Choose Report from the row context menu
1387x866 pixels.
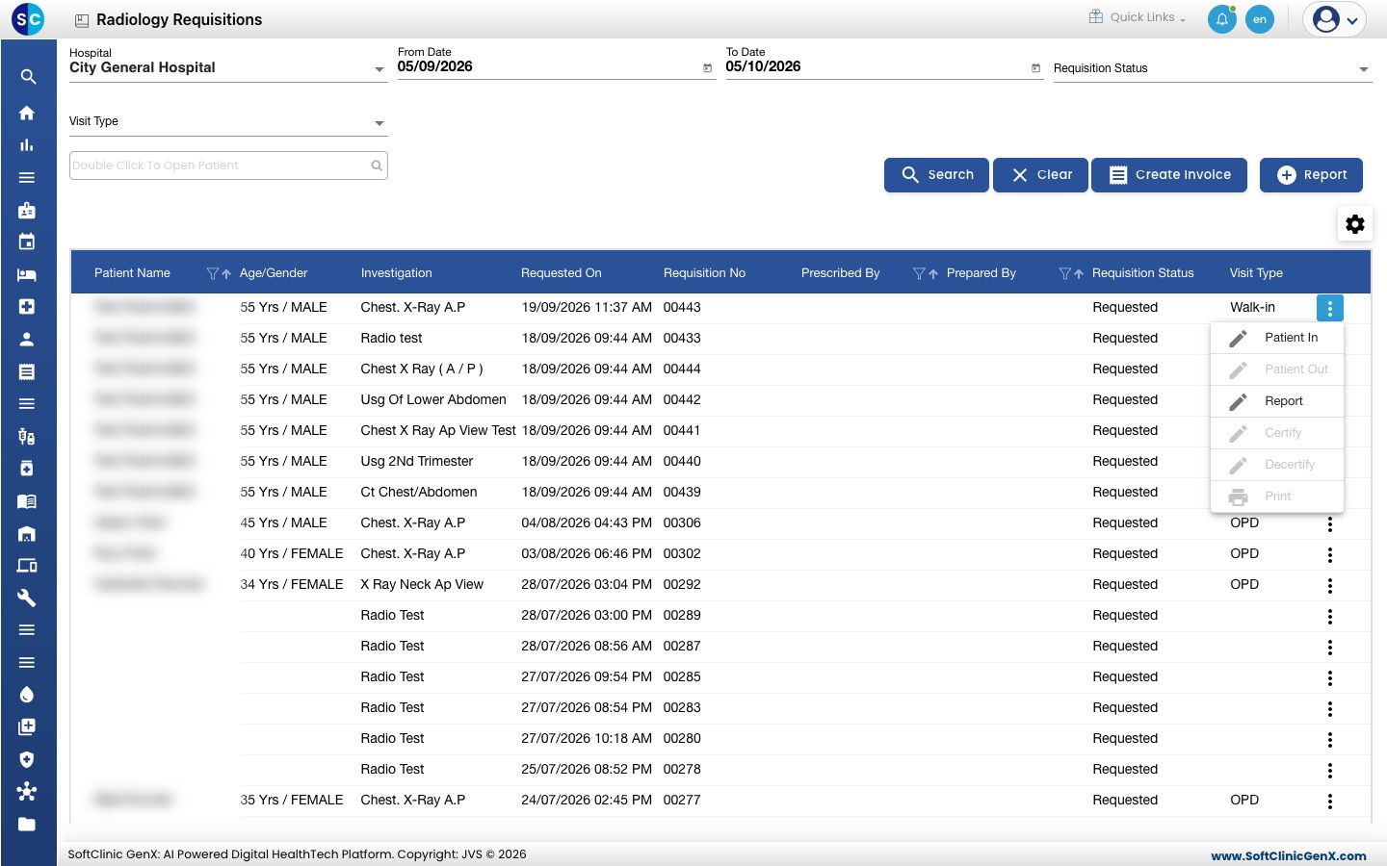(1277, 401)
